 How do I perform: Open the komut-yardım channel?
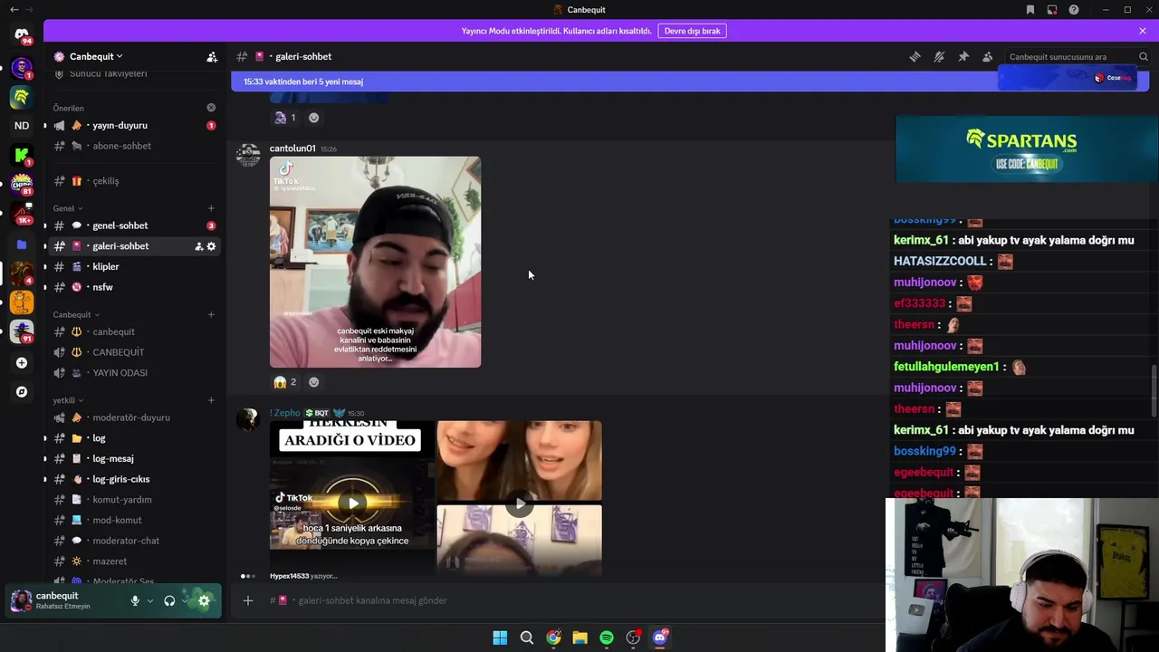click(x=134, y=500)
